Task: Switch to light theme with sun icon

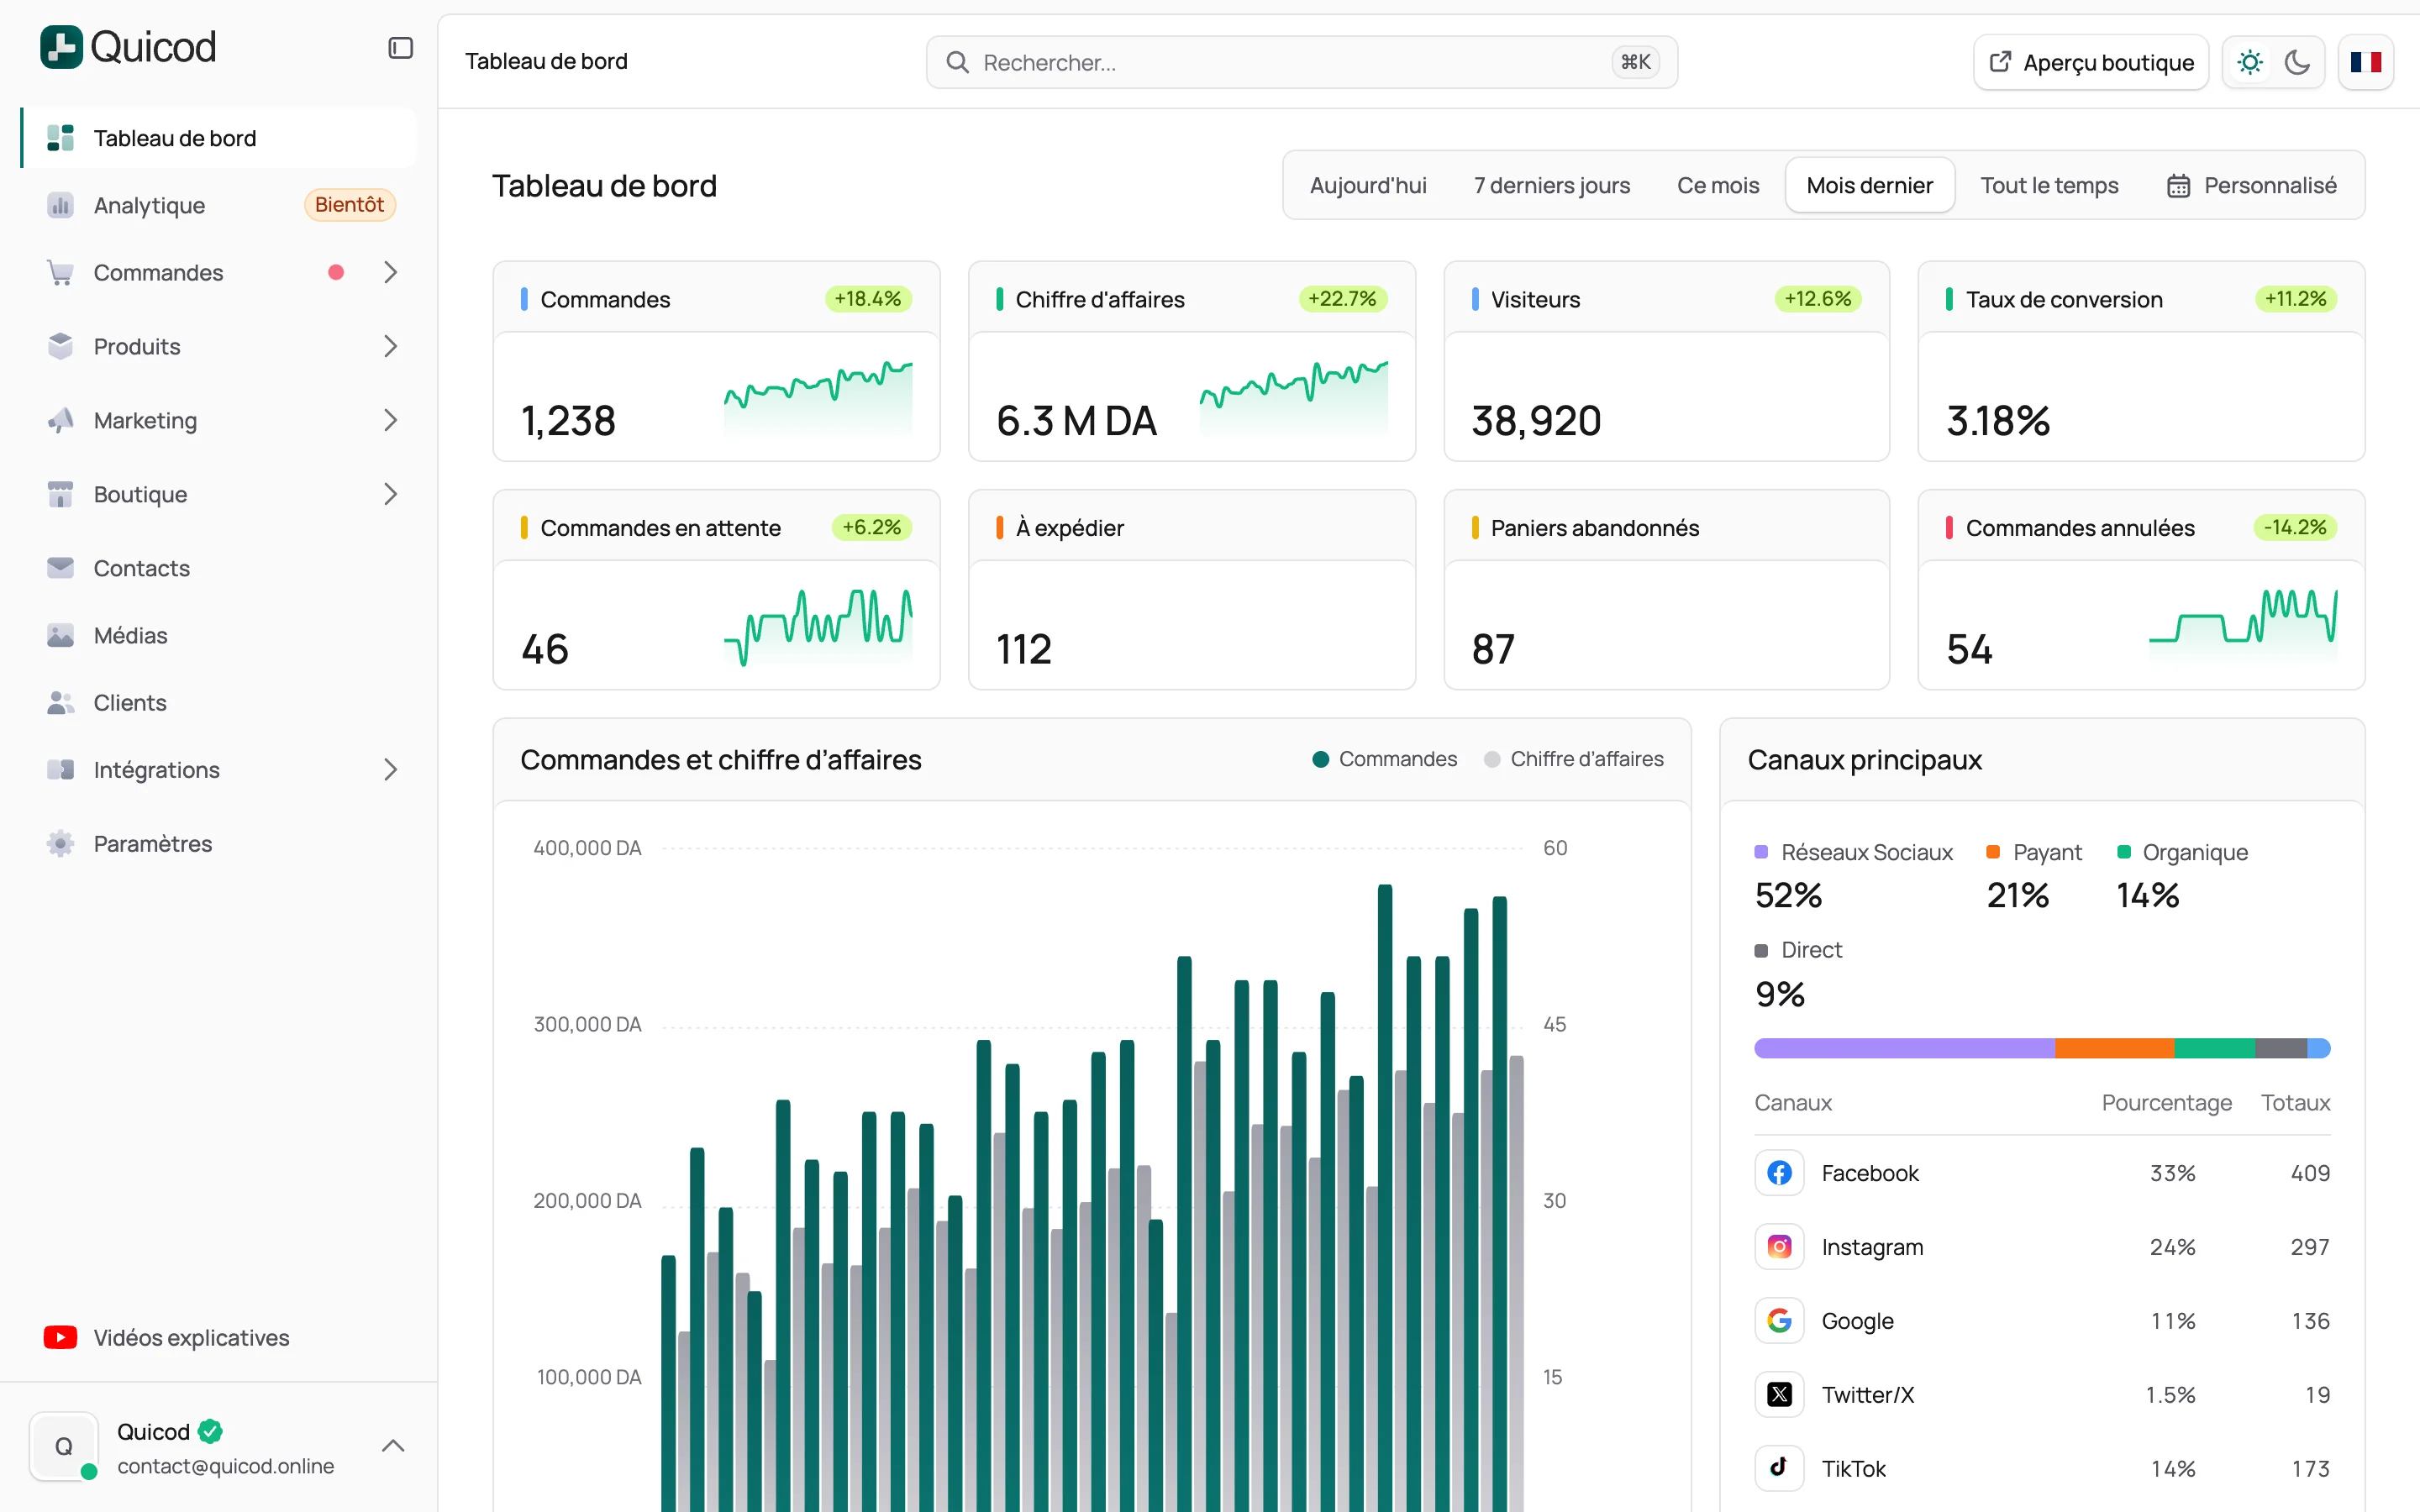Action: (2250, 62)
